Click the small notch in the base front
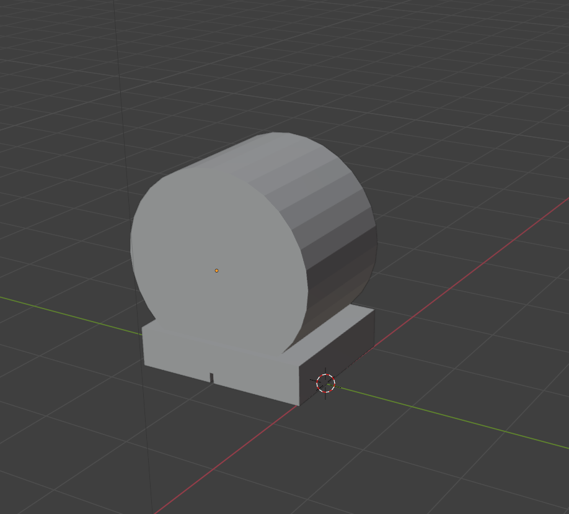The image size is (569, 514). click(x=211, y=377)
